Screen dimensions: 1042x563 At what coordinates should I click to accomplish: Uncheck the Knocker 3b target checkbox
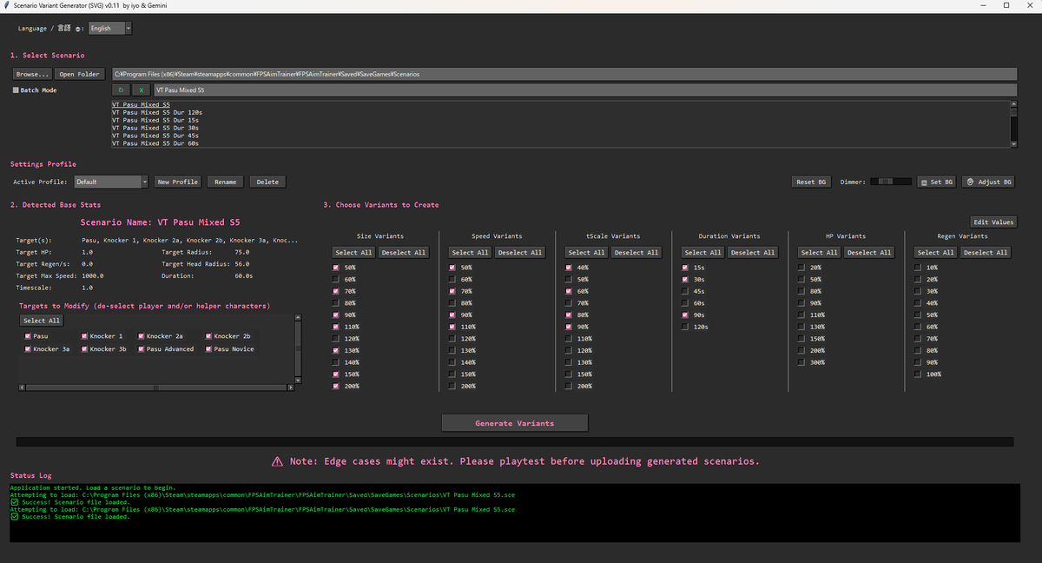(83, 348)
